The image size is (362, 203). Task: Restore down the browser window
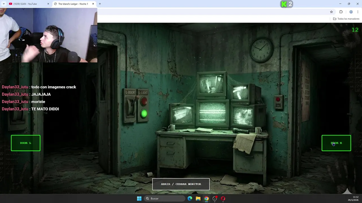point(349,4)
